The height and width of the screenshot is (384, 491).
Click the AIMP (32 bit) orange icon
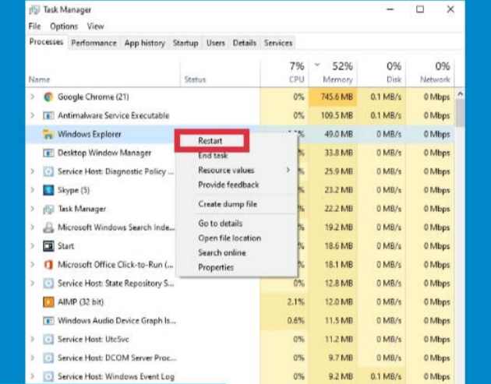[48, 302]
